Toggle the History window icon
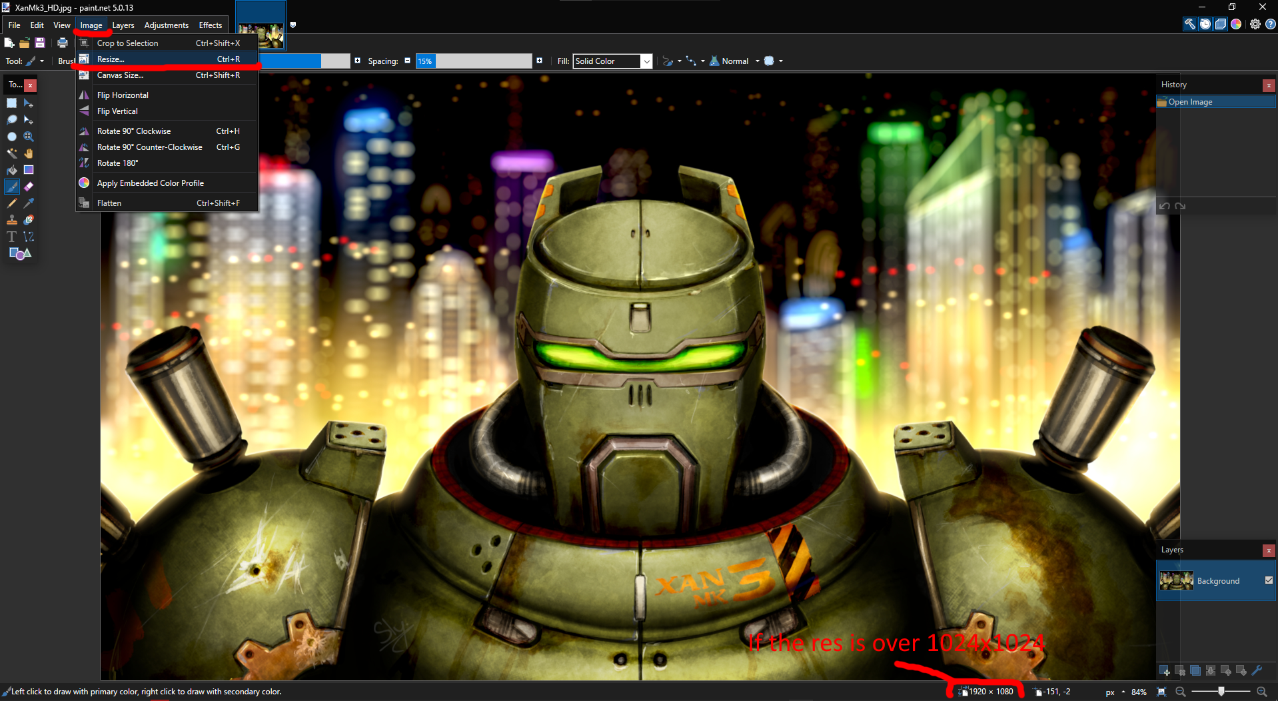The height and width of the screenshot is (701, 1278). click(1205, 24)
